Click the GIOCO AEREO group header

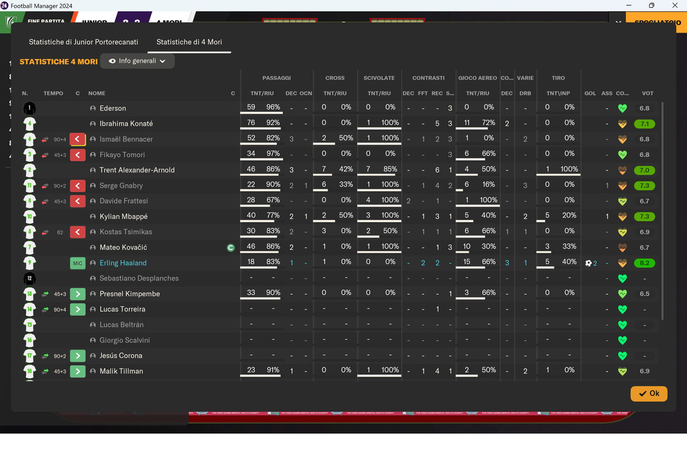coord(478,78)
